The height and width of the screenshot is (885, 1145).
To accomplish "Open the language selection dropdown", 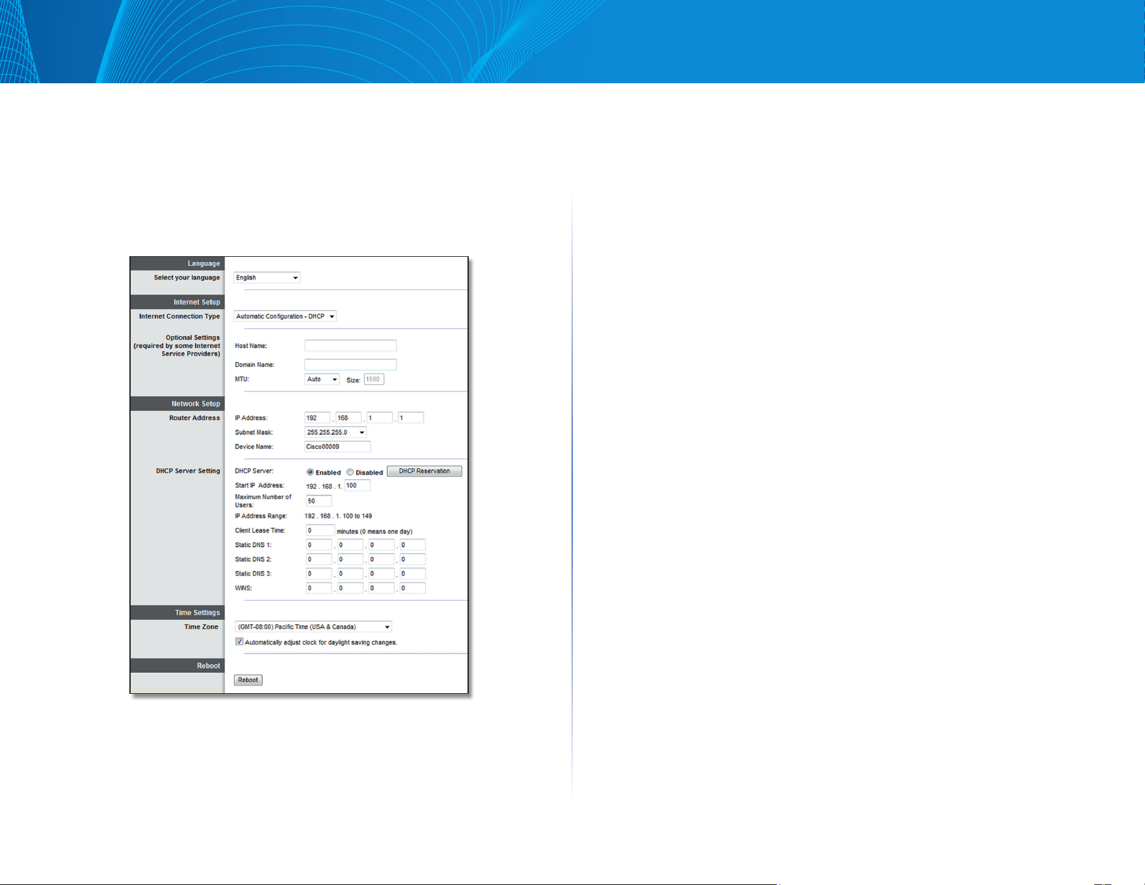I will click(x=267, y=278).
